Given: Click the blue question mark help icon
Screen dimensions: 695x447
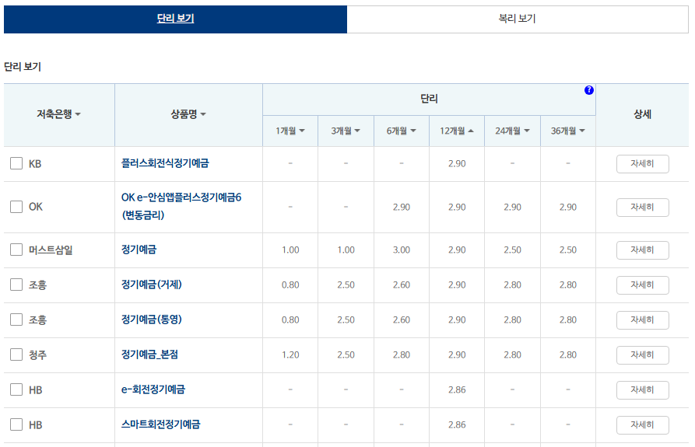Looking at the screenshot, I should coord(588,90).
